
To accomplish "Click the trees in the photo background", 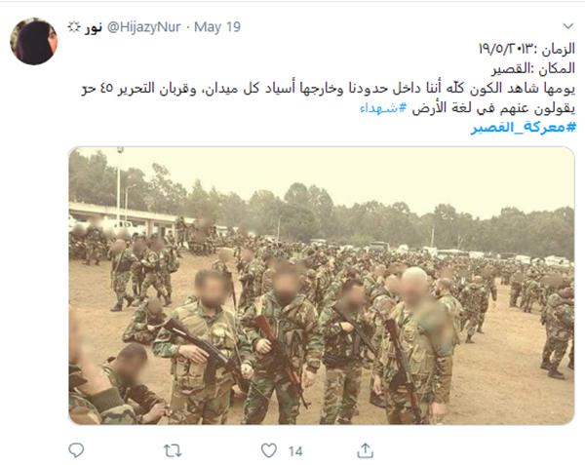I will (x=410, y=218).
